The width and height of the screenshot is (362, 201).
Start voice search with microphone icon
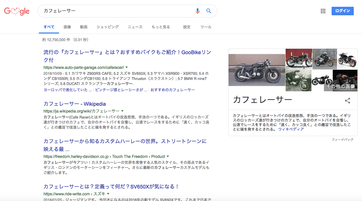click(x=198, y=11)
